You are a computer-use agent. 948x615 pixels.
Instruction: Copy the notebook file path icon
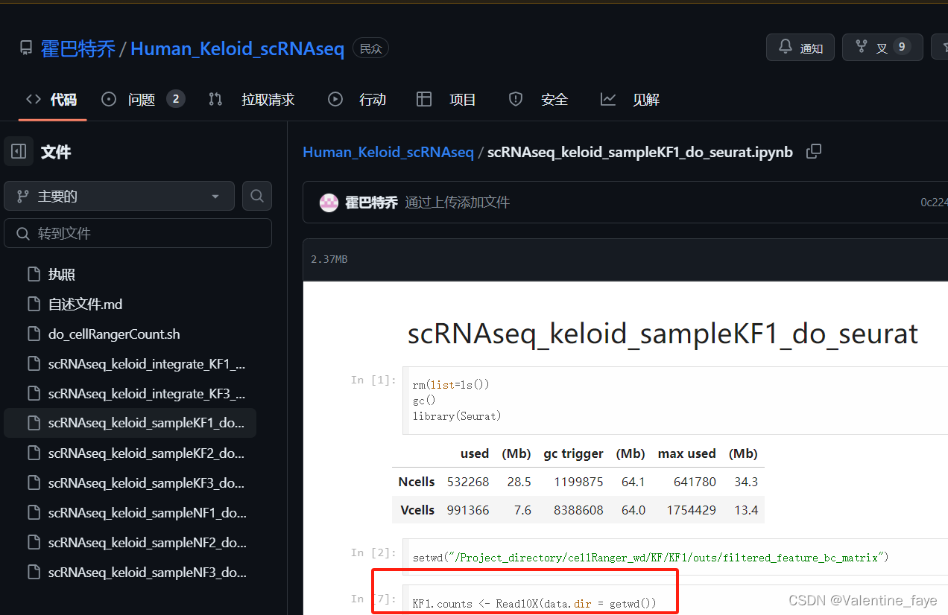tap(813, 151)
